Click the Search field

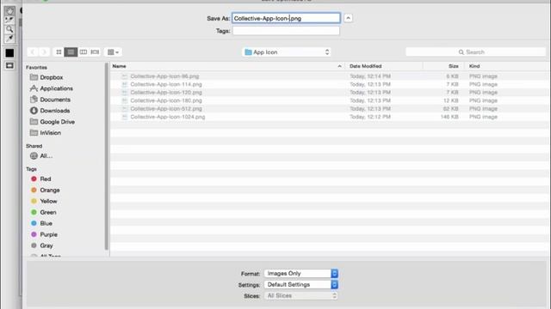pyautogui.click(x=475, y=52)
